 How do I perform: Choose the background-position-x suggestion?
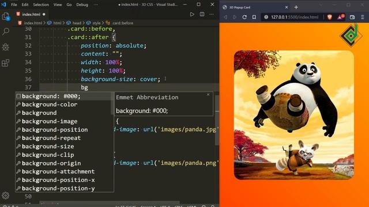[64, 180]
